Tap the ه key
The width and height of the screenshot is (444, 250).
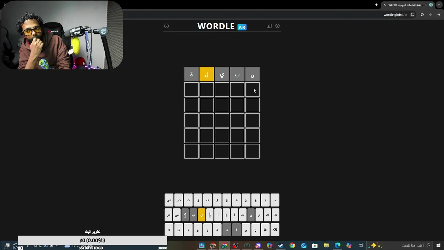(237, 200)
